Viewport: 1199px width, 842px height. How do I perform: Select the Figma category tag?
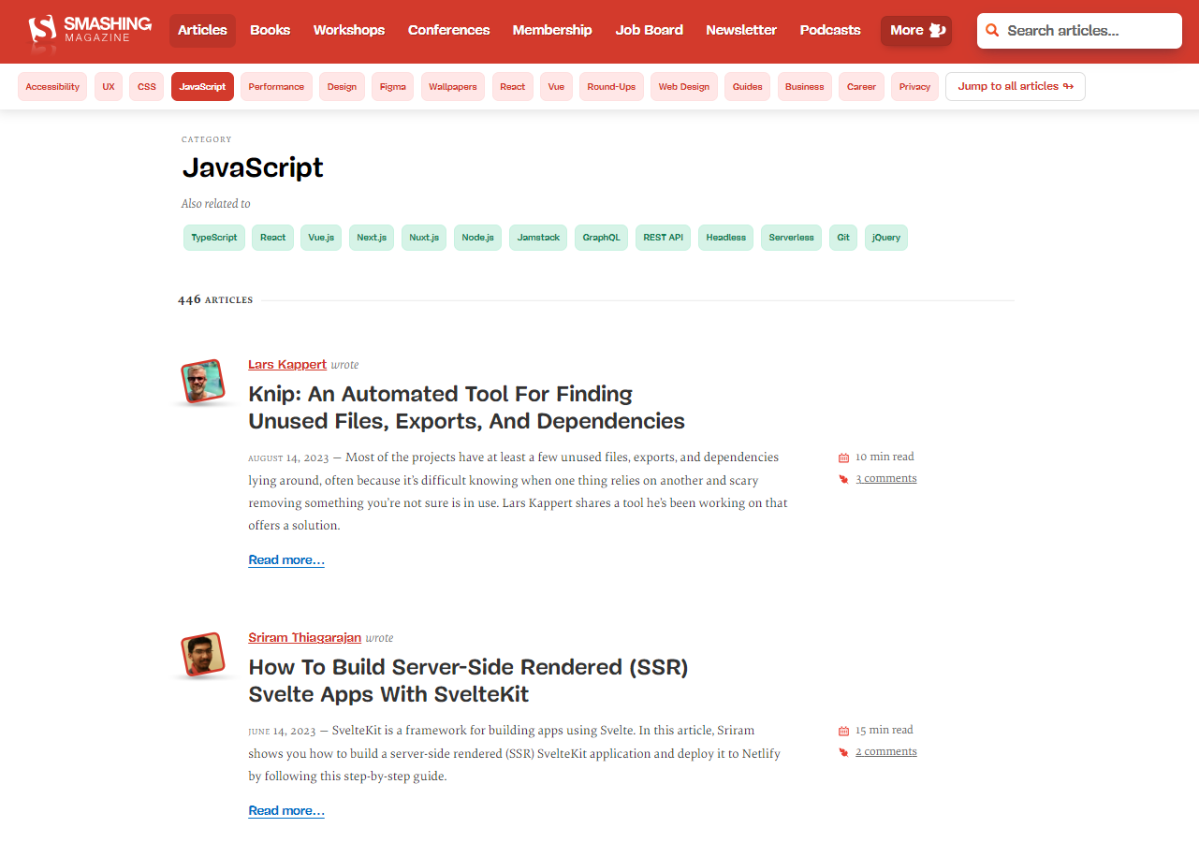click(393, 87)
